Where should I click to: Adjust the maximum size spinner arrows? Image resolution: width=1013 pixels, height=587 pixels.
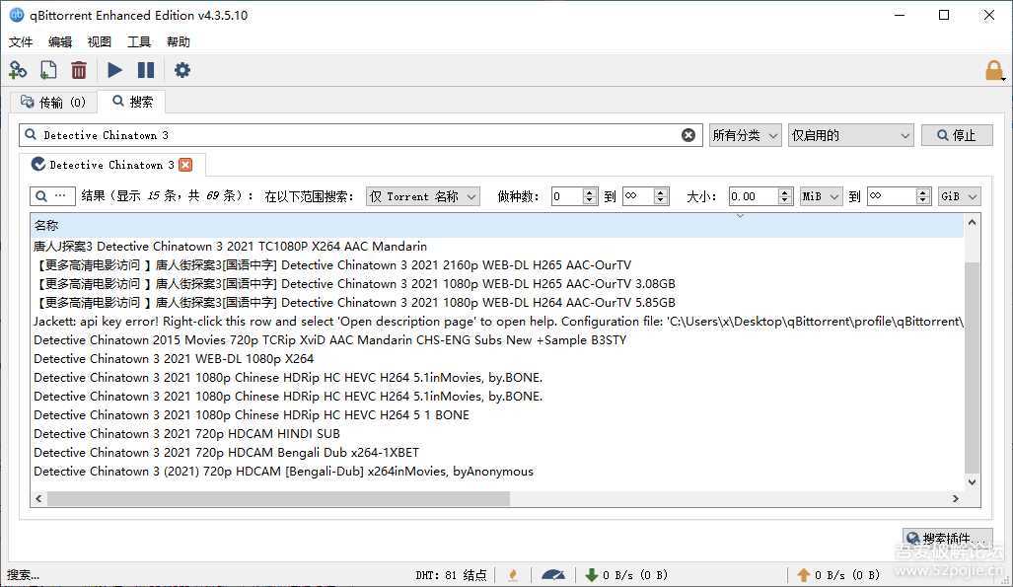click(x=923, y=196)
